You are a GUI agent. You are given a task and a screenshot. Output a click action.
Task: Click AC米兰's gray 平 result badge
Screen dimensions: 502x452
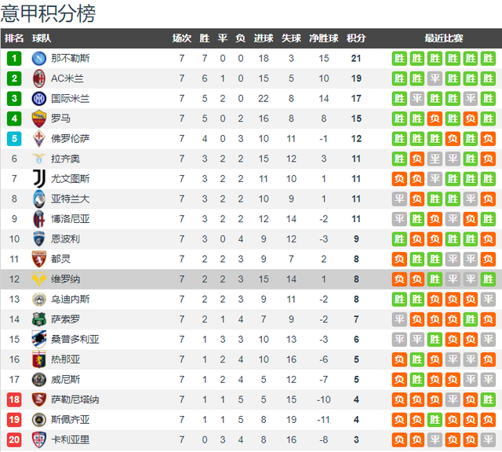point(435,78)
